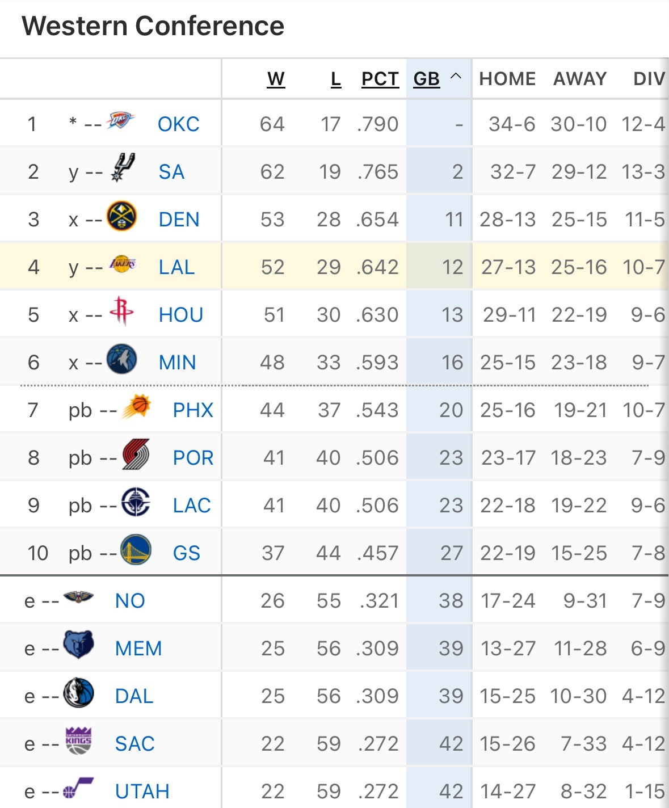Click the Houston Rockets logo
Viewport: 669px width, 808px height.
121,310
